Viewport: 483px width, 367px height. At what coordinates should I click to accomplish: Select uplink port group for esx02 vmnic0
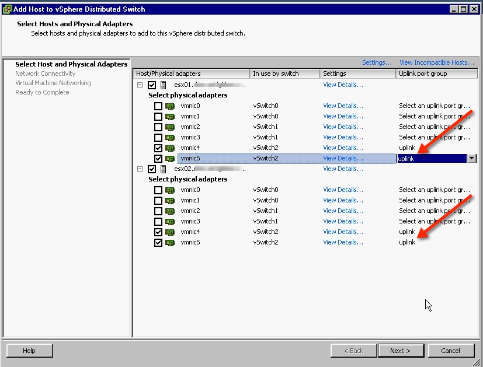point(435,190)
